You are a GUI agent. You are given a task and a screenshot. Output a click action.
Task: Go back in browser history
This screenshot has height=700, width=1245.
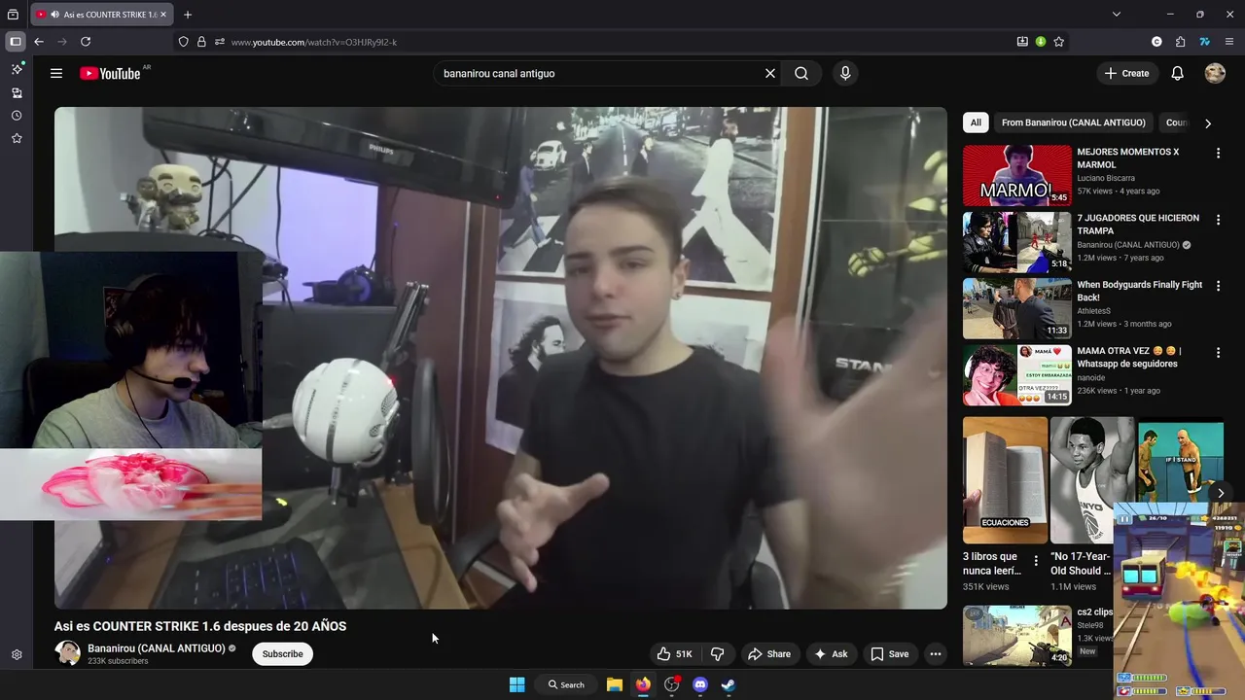coord(39,42)
